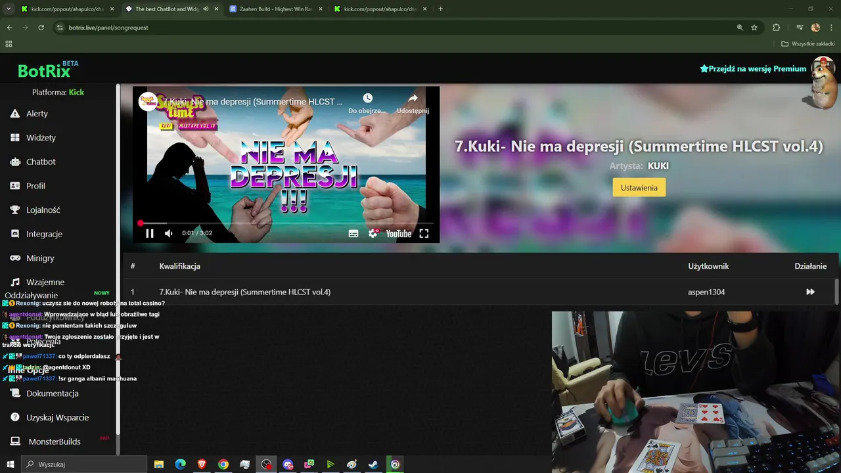The height and width of the screenshot is (473, 841).
Task: Click the Działanie column header
Action: click(x=811, y=266)
